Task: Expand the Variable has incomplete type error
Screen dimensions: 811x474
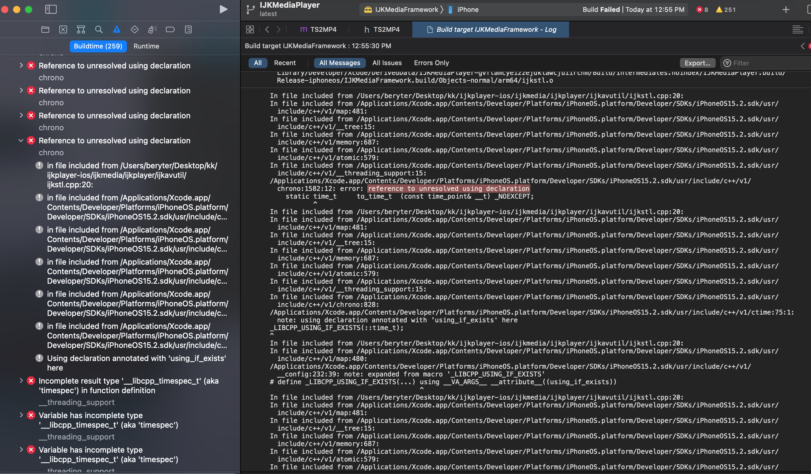Action: point(21,415)
